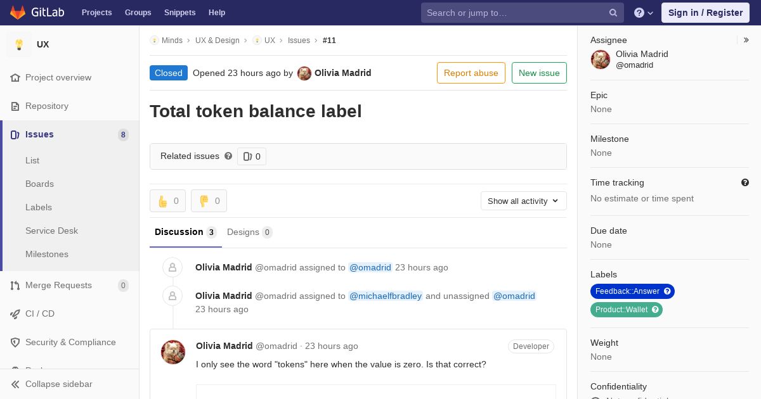Click the thumbs down reaction
Screen dimensions: 761x399
[x=209, y=201]
